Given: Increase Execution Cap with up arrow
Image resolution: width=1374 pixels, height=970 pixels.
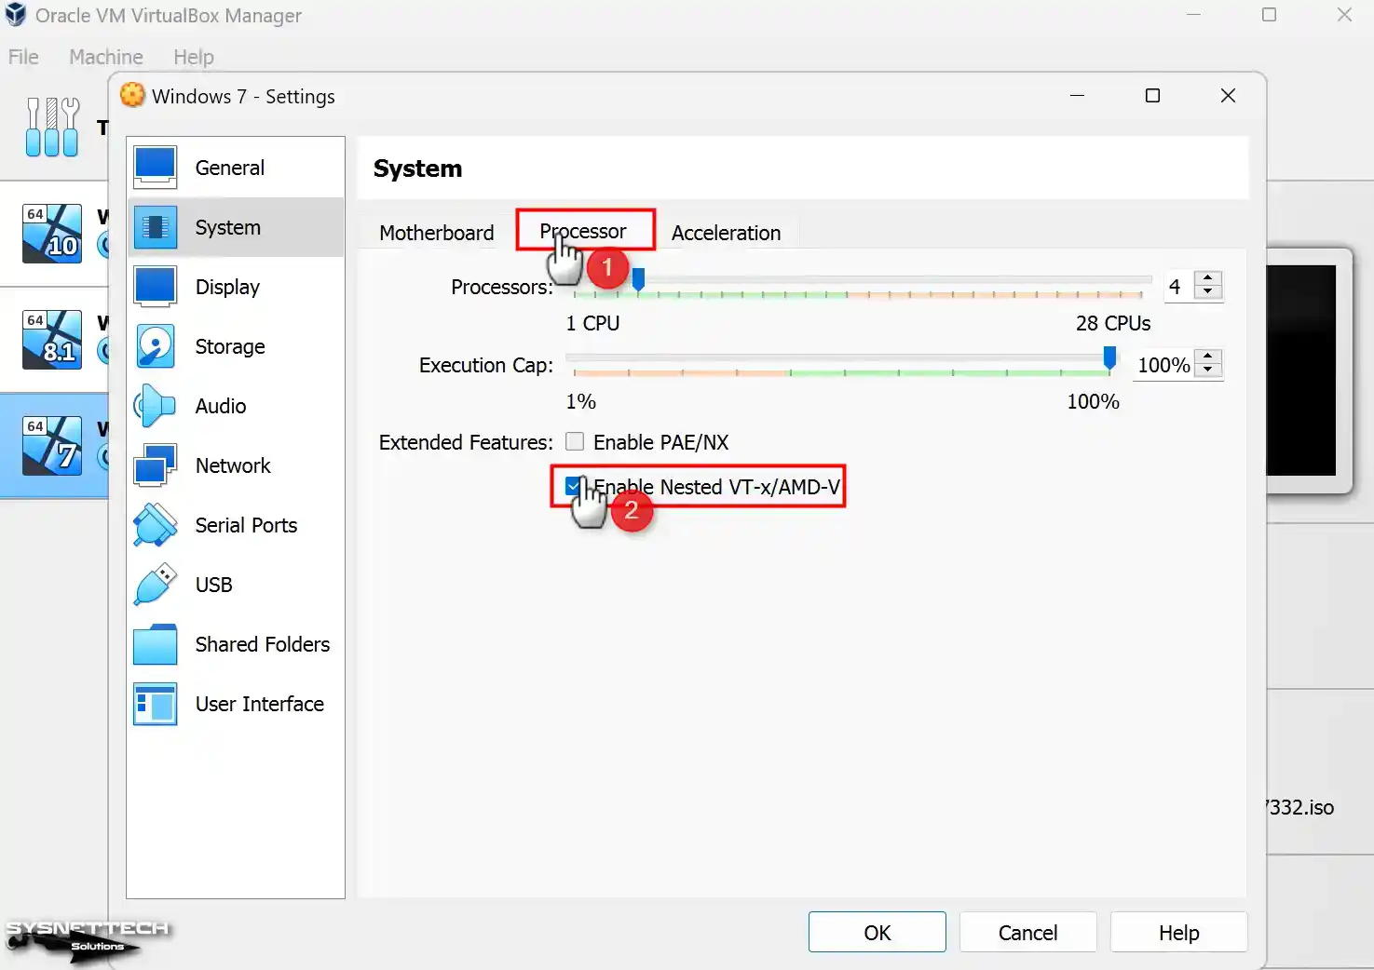Looking at the screenshot, I should [1208, 357].
